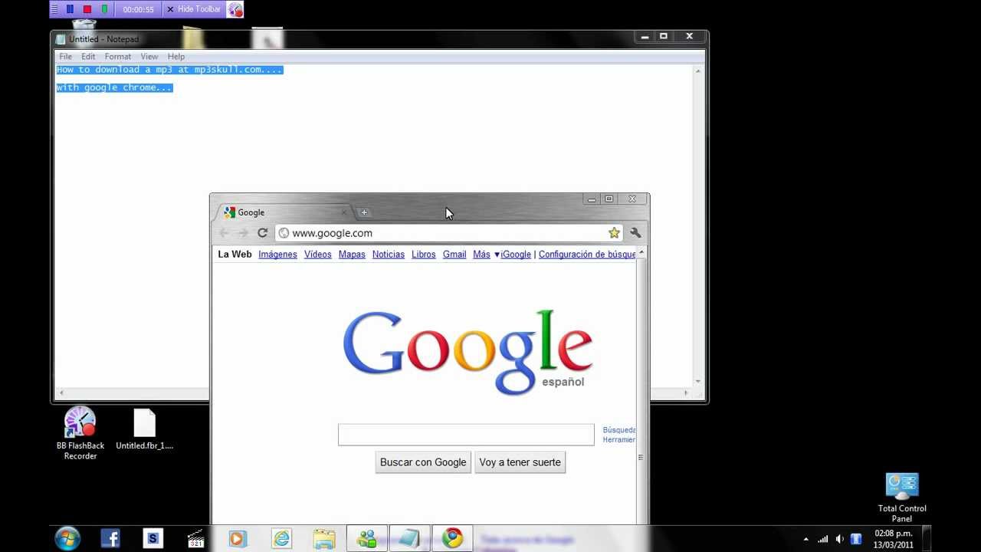Open Internet Explorer from taskbar
This screenshot has width=981, height=552.
(281, 539)
